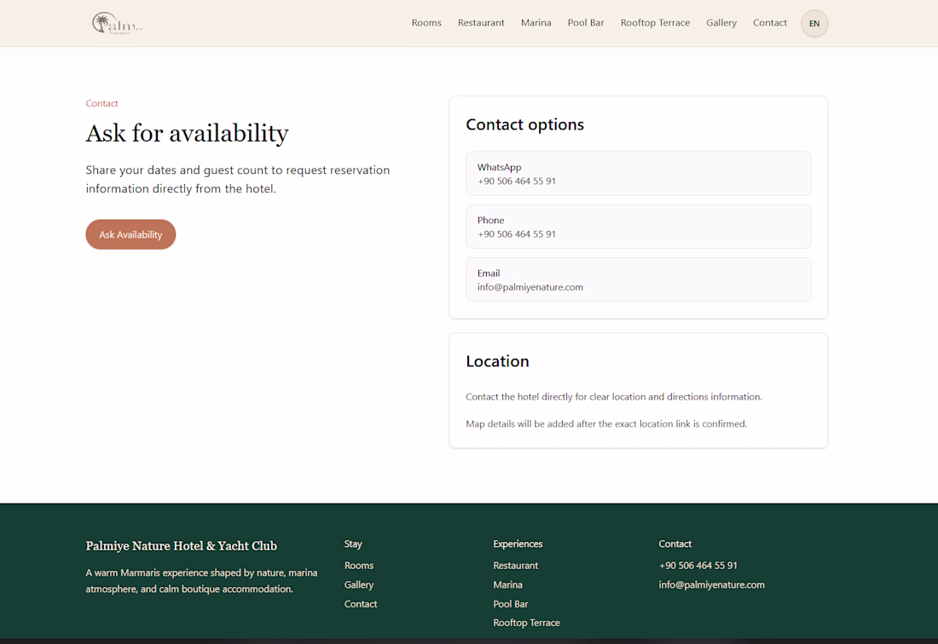Open Restaurant link in footer Experiences
Screen dimensions: 938x644
tap(516, 565)
